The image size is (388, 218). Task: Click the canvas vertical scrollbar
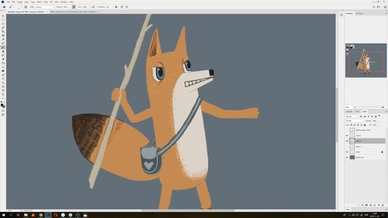pyautogui.click(x=337, y=116)
